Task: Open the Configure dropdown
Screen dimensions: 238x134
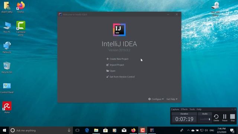Action: (x=156, y=99)
